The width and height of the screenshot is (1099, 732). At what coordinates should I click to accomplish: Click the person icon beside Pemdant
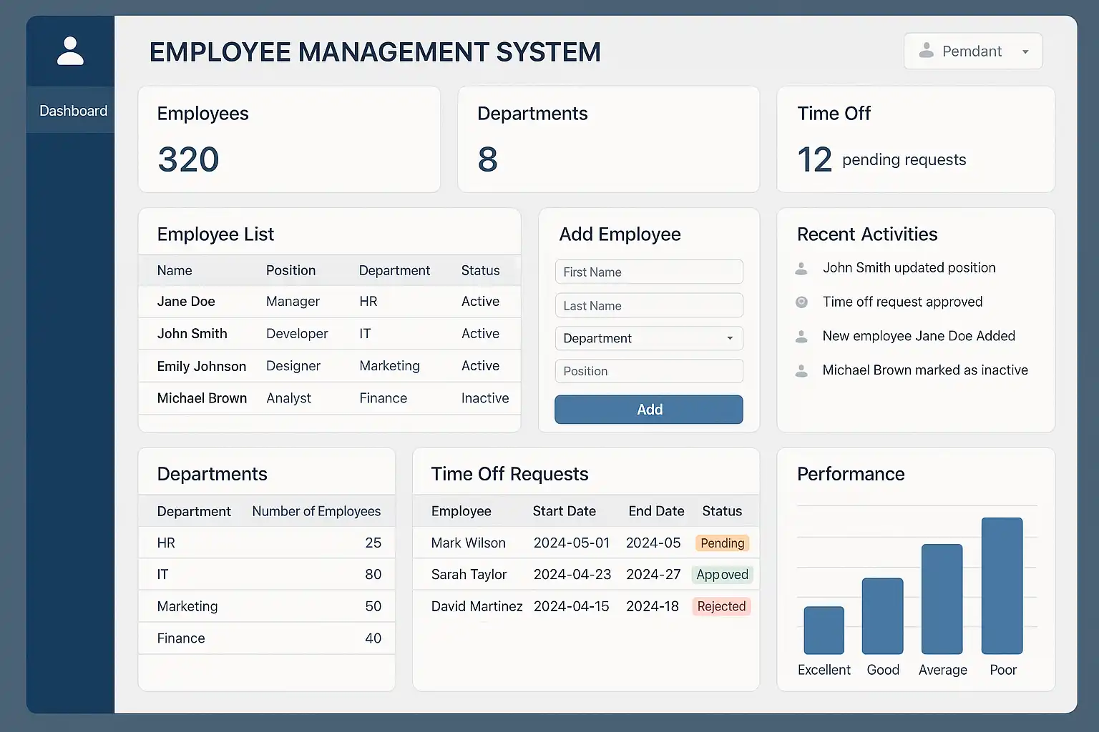(926, 51)
